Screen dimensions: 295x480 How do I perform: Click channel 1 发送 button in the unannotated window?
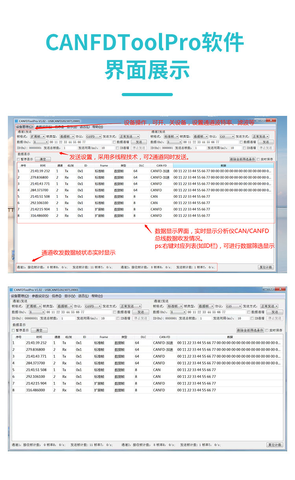(141, 312)
